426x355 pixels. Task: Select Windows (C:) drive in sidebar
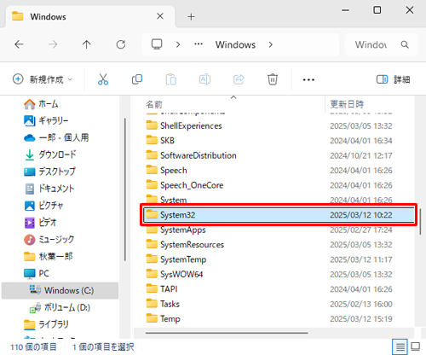[x=60, y=290]
